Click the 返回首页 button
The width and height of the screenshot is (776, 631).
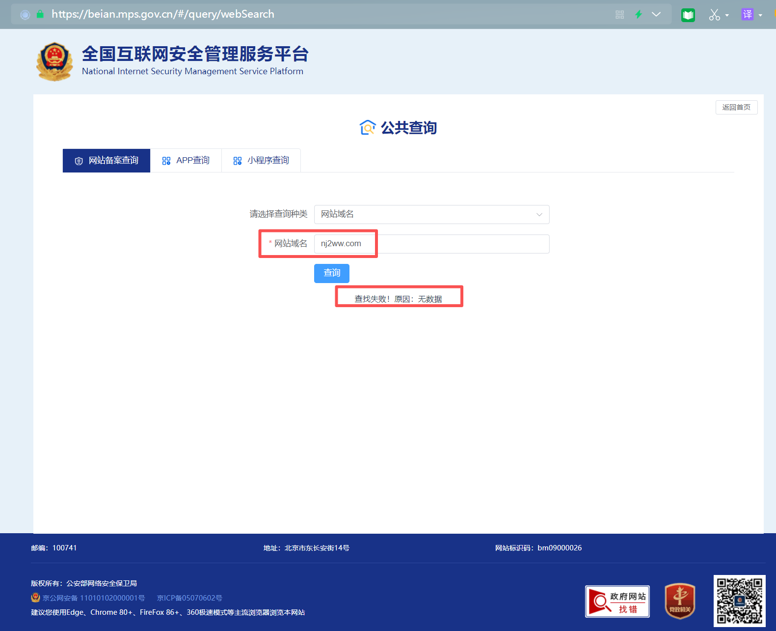[x=736, y=107]
